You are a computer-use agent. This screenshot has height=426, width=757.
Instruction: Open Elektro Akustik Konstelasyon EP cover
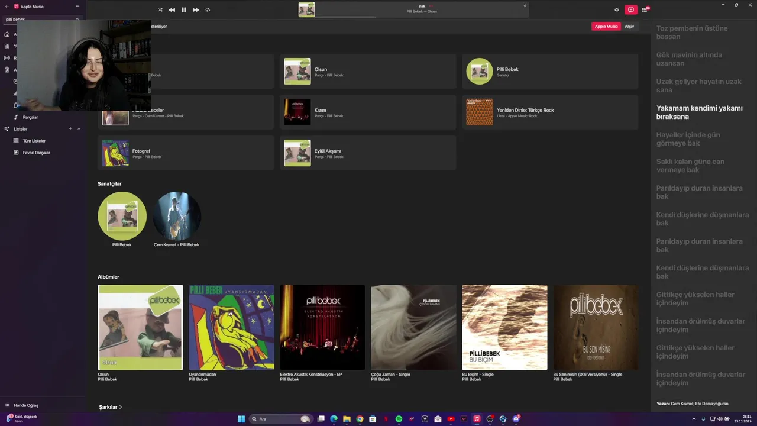tap(322, 327)
